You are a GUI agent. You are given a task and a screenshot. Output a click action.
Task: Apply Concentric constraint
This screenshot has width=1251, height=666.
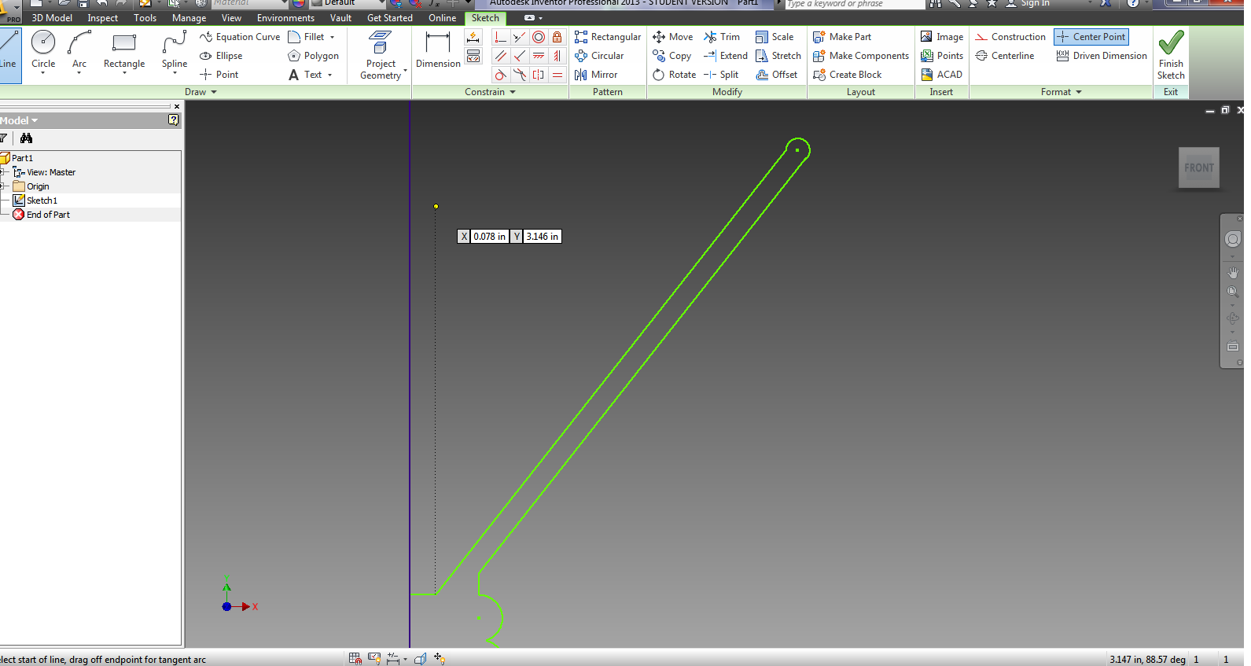[x=539, y=37]
